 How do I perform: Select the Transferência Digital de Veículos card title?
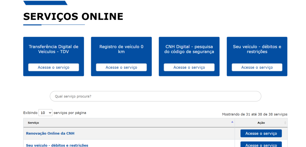pos(53,49)
